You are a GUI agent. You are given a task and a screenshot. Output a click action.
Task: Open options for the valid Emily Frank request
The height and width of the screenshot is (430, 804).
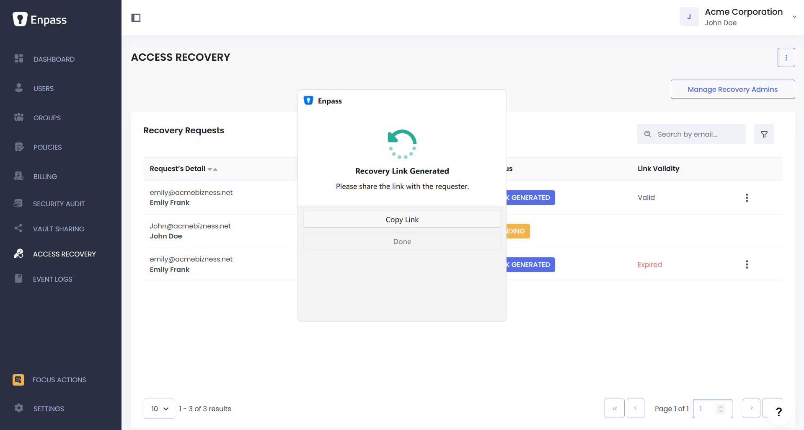(747, 198)
